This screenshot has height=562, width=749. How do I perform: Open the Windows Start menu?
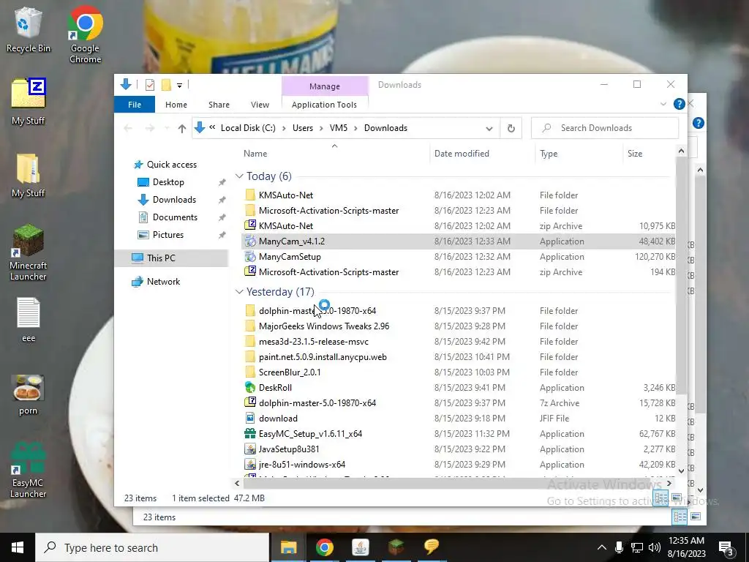[18, 547]
